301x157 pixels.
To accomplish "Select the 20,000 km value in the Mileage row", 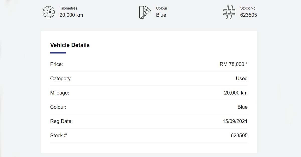I will click(236, 93).
